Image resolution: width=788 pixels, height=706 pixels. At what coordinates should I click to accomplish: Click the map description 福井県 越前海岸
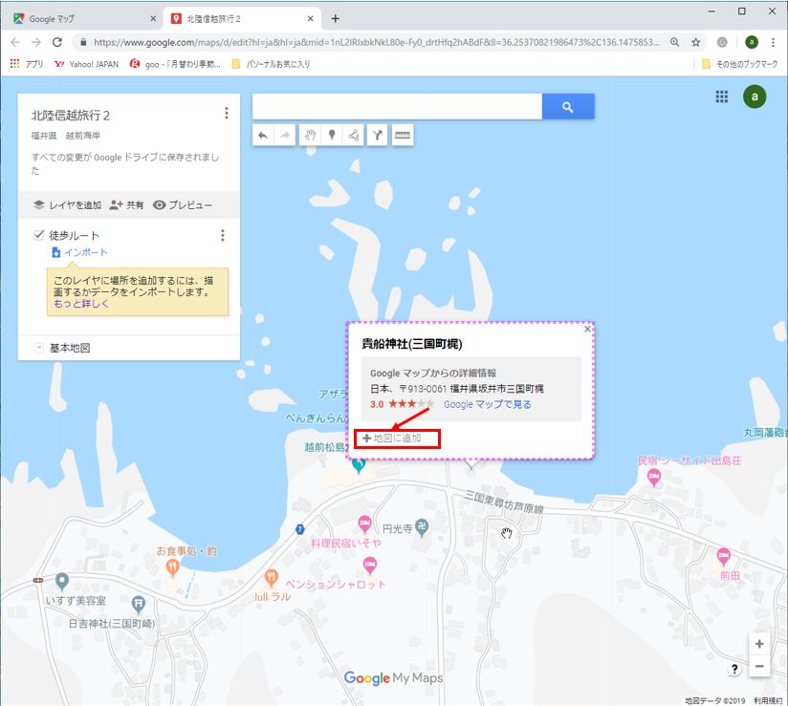pos(66,136)
